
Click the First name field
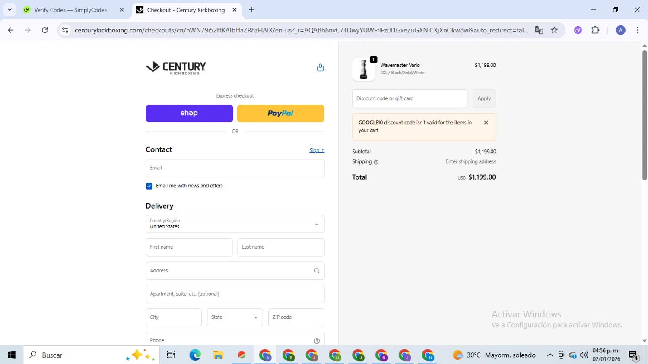(189, 247)
